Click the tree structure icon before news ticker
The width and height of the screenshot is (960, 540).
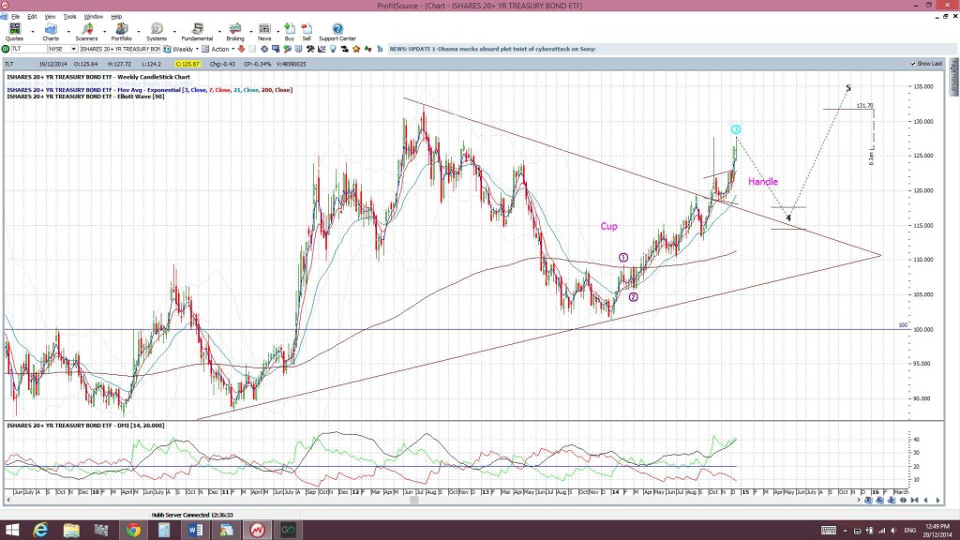(380, 49)
